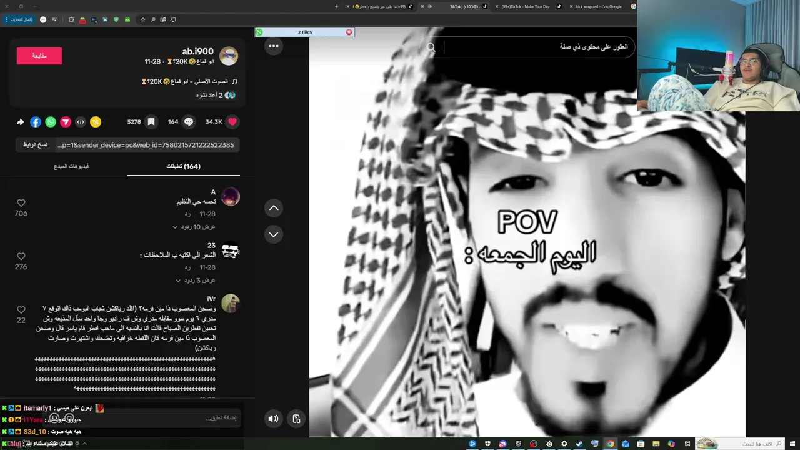Open commenter A's avatar
This screenshot has height=450, width=800.
[231, 197]
